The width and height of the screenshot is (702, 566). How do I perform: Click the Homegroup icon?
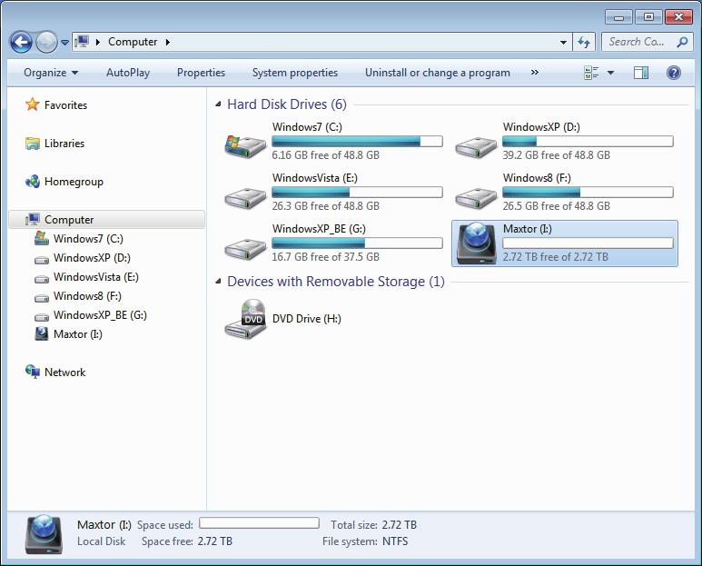tap(32, 182)
